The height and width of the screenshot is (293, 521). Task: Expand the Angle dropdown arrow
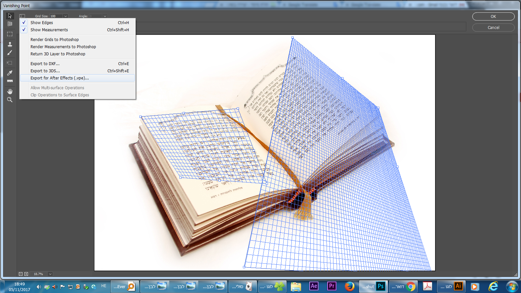[105, 16]
